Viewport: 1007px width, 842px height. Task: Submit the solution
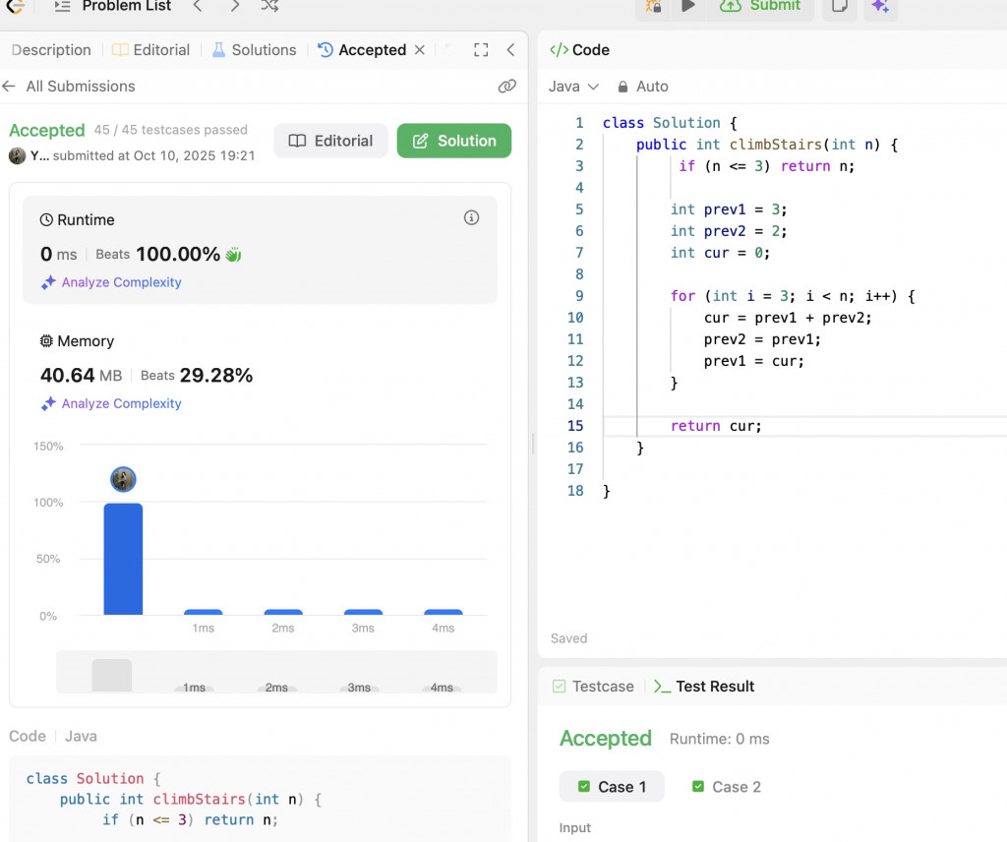click(760, 6)
